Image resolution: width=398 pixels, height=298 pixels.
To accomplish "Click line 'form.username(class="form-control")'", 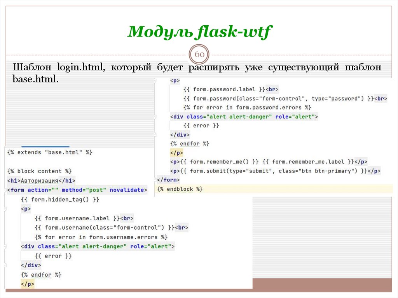I will [112, 228].
